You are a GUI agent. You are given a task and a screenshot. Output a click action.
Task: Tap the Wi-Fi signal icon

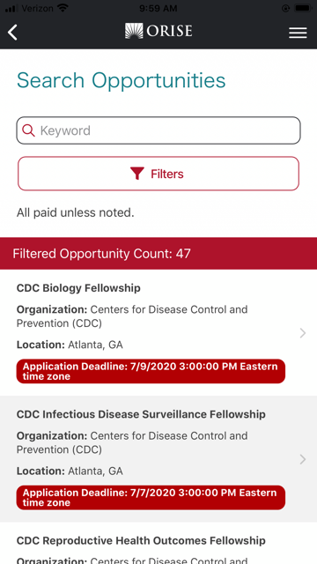click(x=63, y=8)
